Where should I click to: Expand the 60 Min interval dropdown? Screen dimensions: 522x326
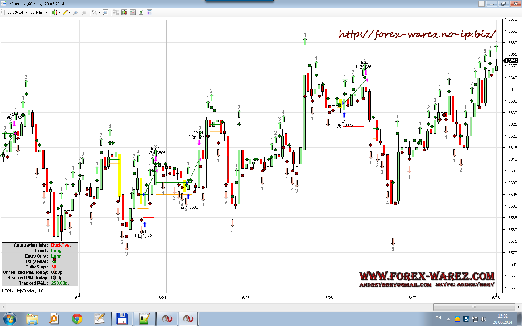39,12
